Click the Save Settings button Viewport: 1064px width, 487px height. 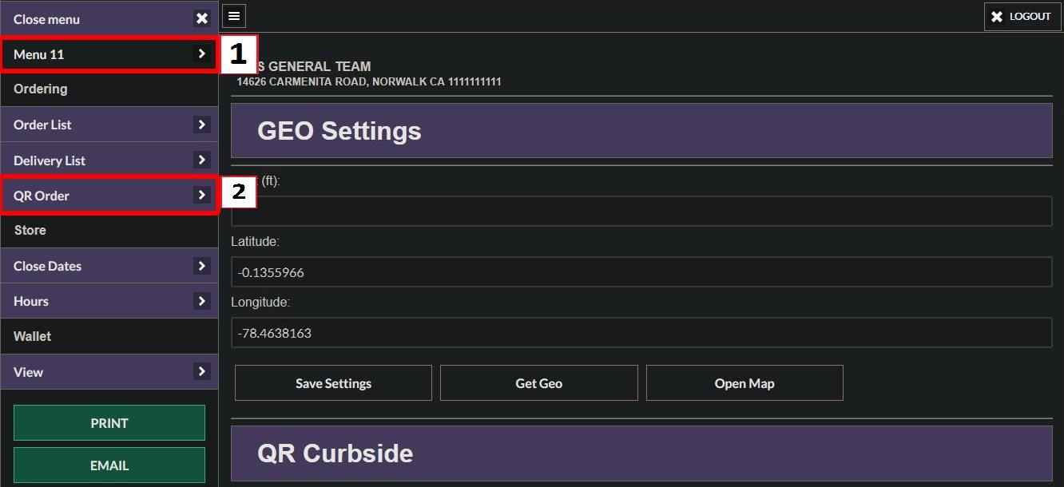pos(333,383)
